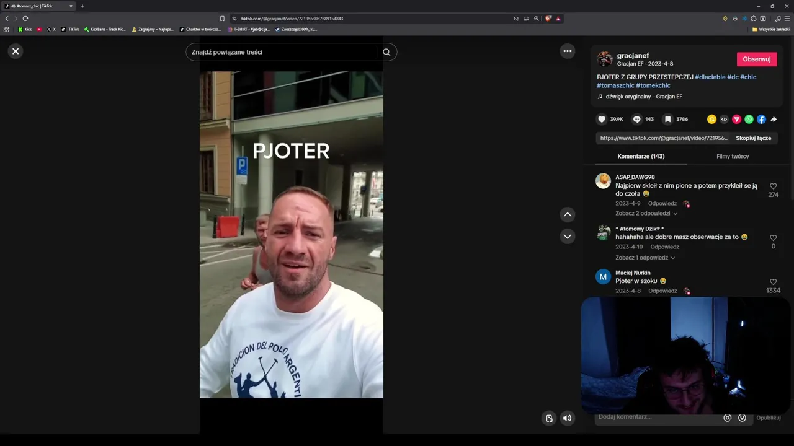Click Opublikuj to post comment
Screen dimensions: 794x446
tap(769, 418)
